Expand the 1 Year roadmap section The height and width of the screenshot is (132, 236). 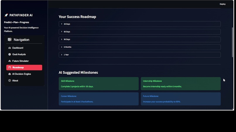point(140,55)
